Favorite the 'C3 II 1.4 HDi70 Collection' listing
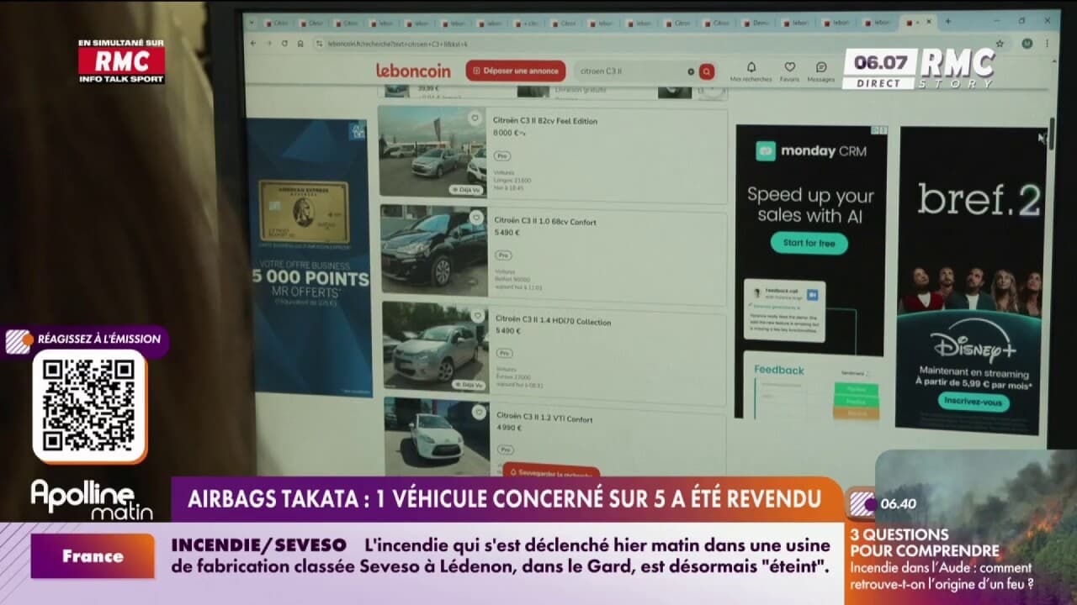The height and width of the screenshot is (605, 1077). [477, 316]
